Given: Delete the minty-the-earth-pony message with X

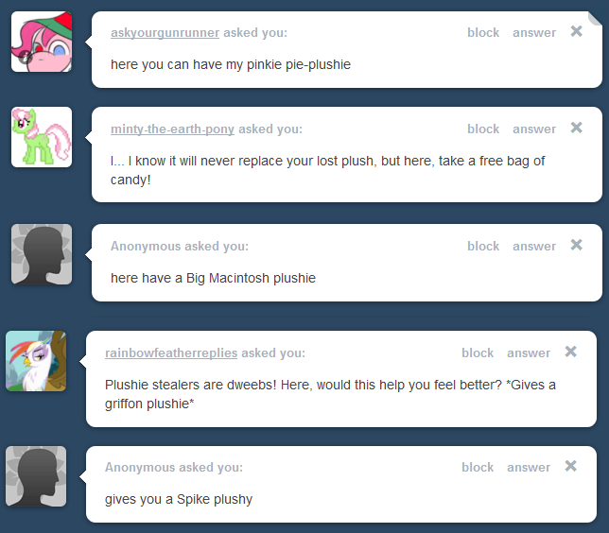Looking at the screenshot, I should click(577, 128).
